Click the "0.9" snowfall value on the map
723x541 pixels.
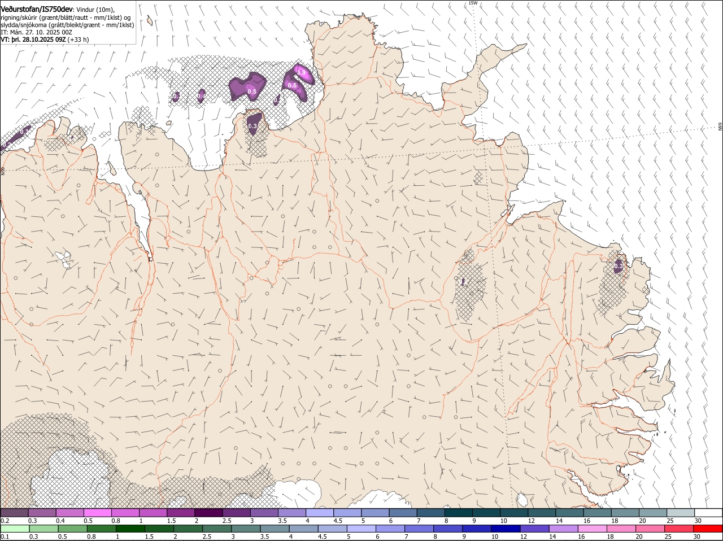tap(301, 72)
